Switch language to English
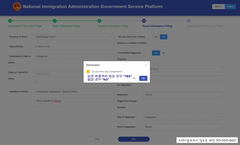The height and width of the screenshot is (145, 240). click(230, 7)
